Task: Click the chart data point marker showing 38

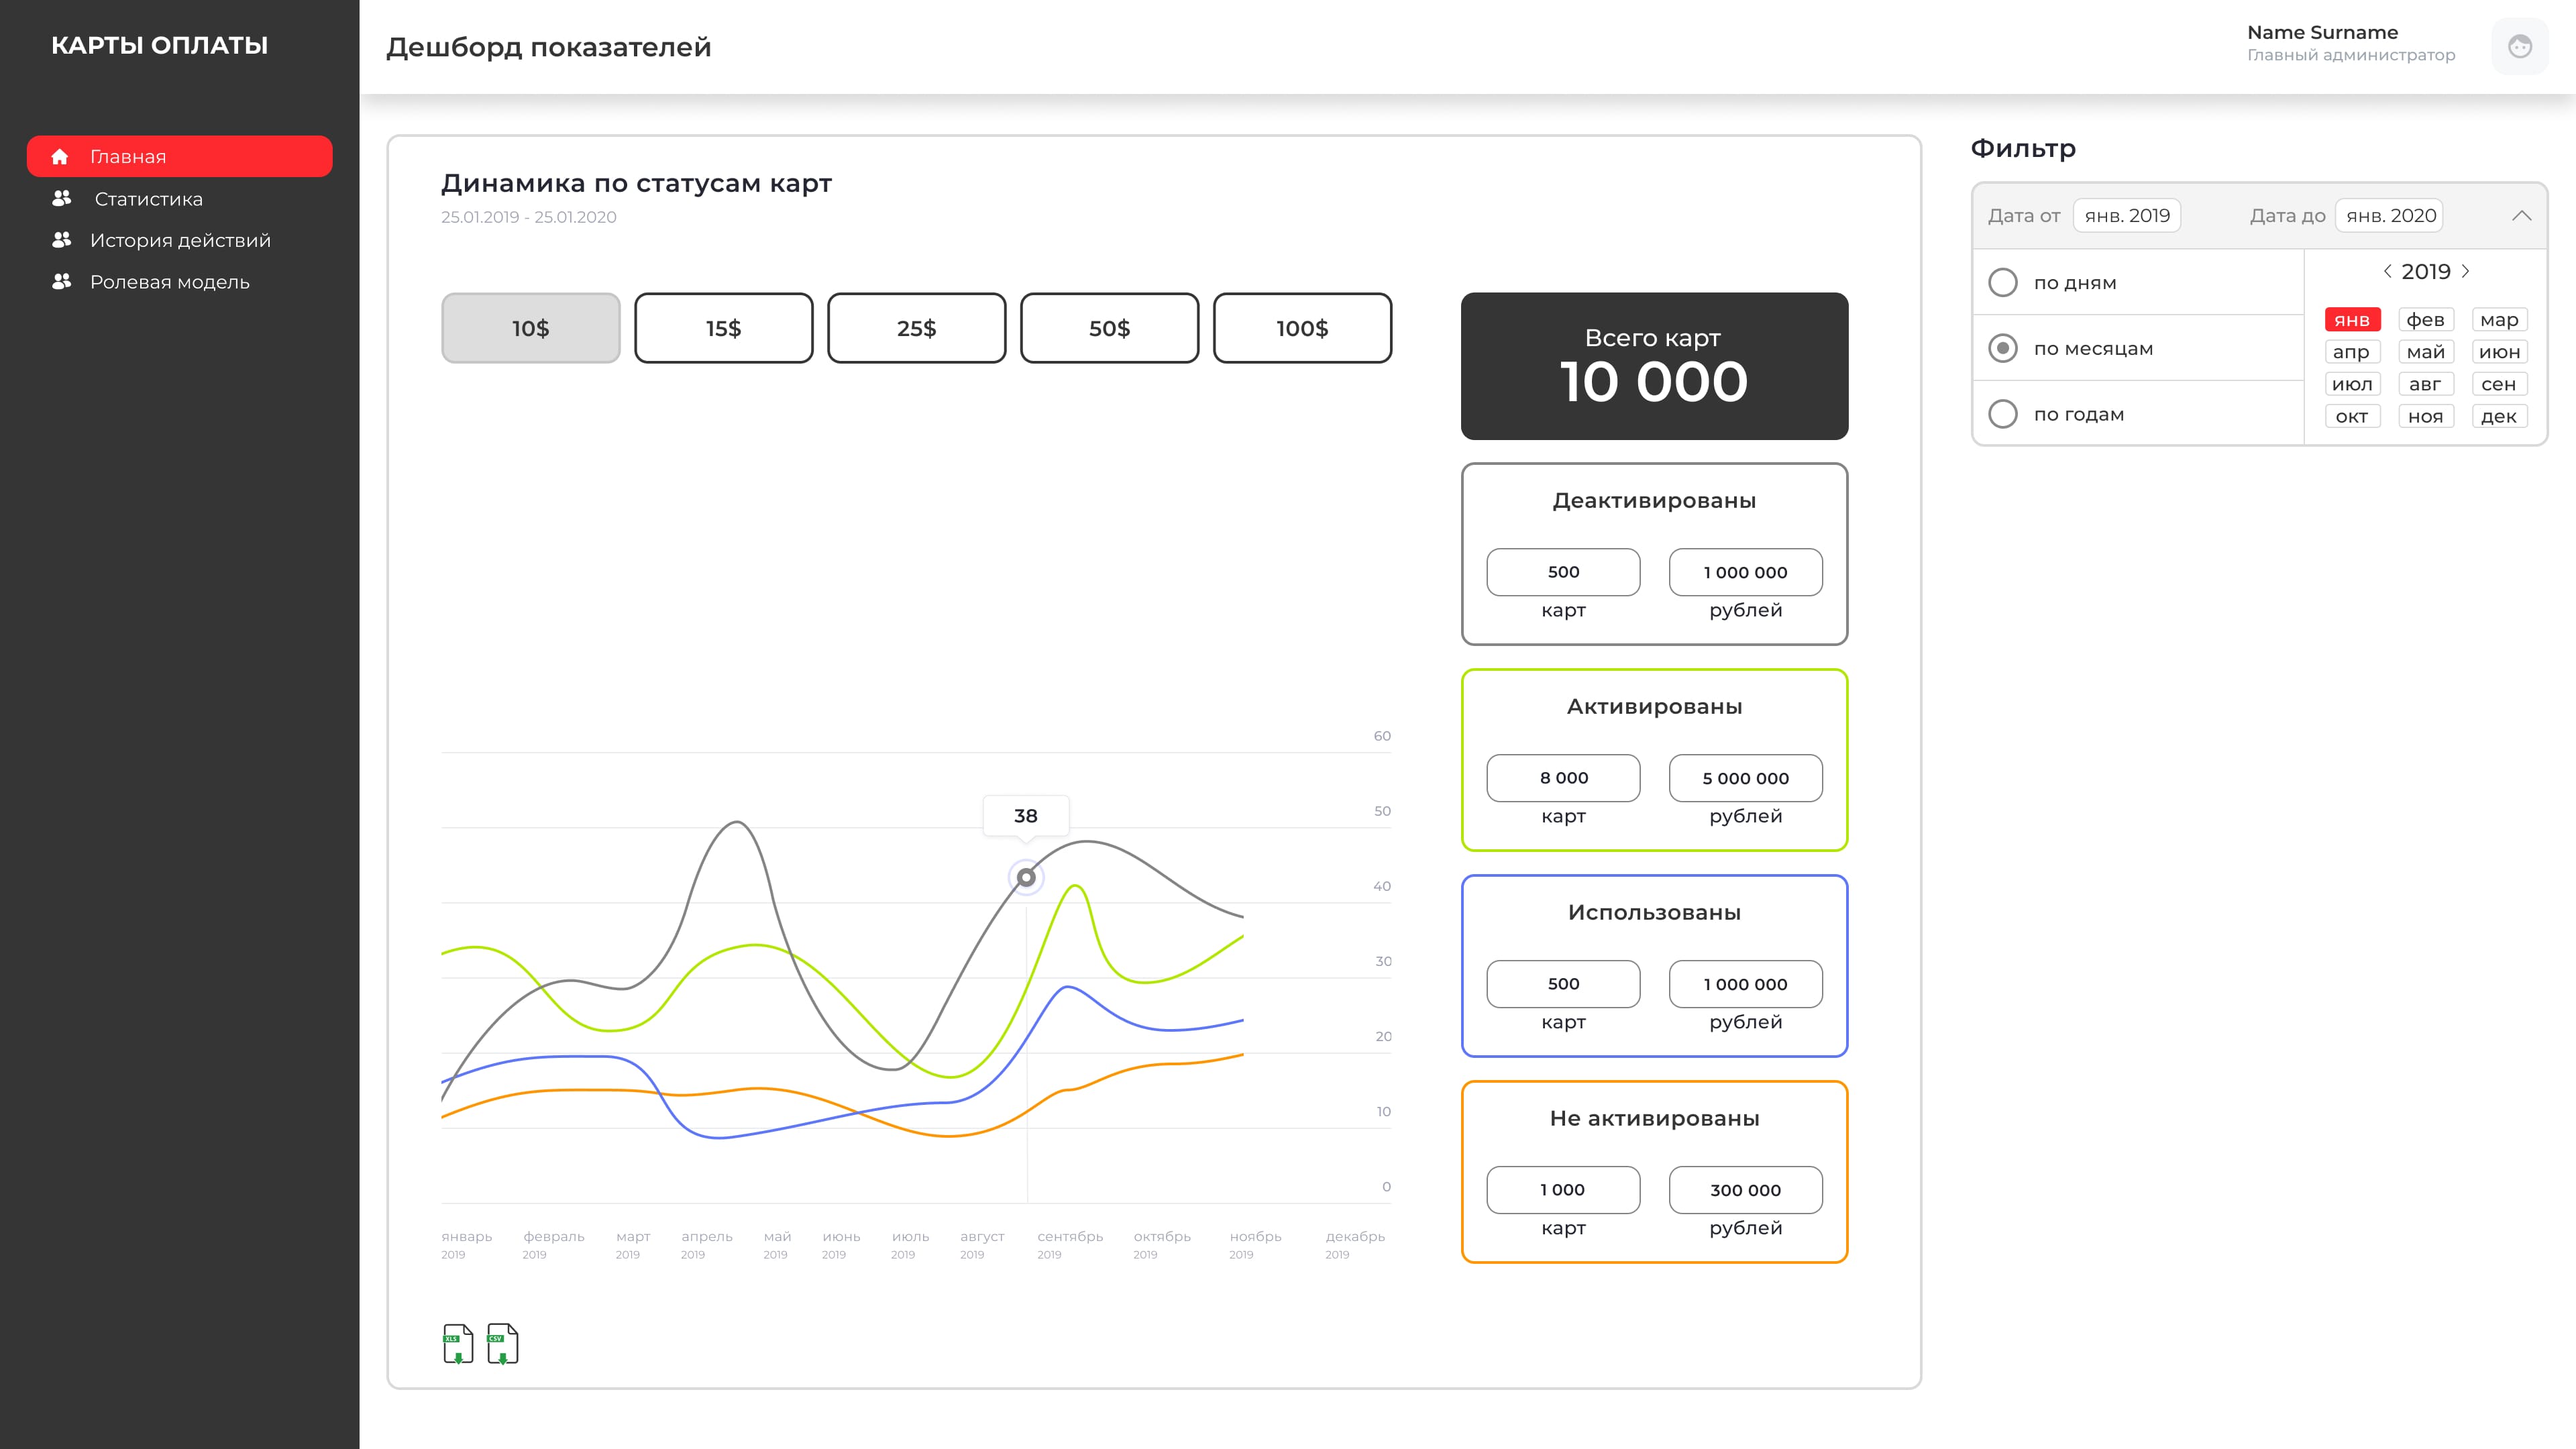Action: pyautogui.click(x=1026, y=878)
